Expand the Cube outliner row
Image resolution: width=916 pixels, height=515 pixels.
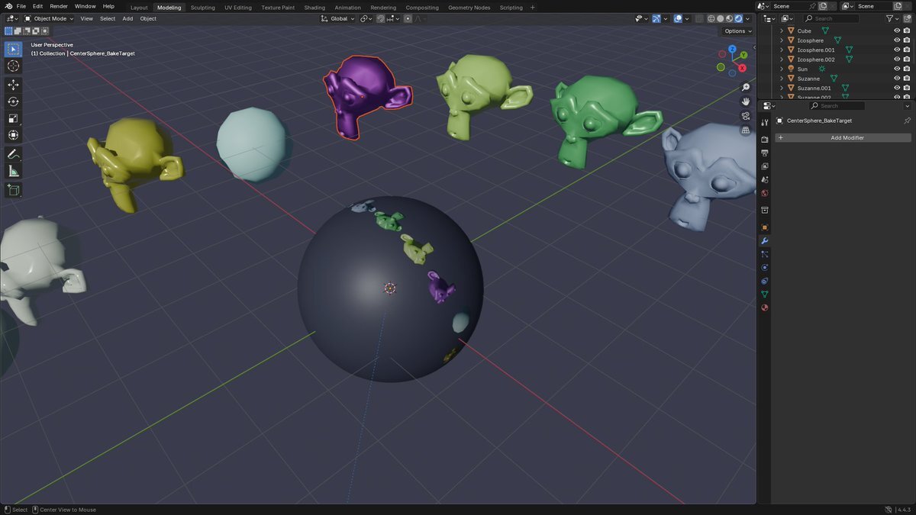coord(781,31)
